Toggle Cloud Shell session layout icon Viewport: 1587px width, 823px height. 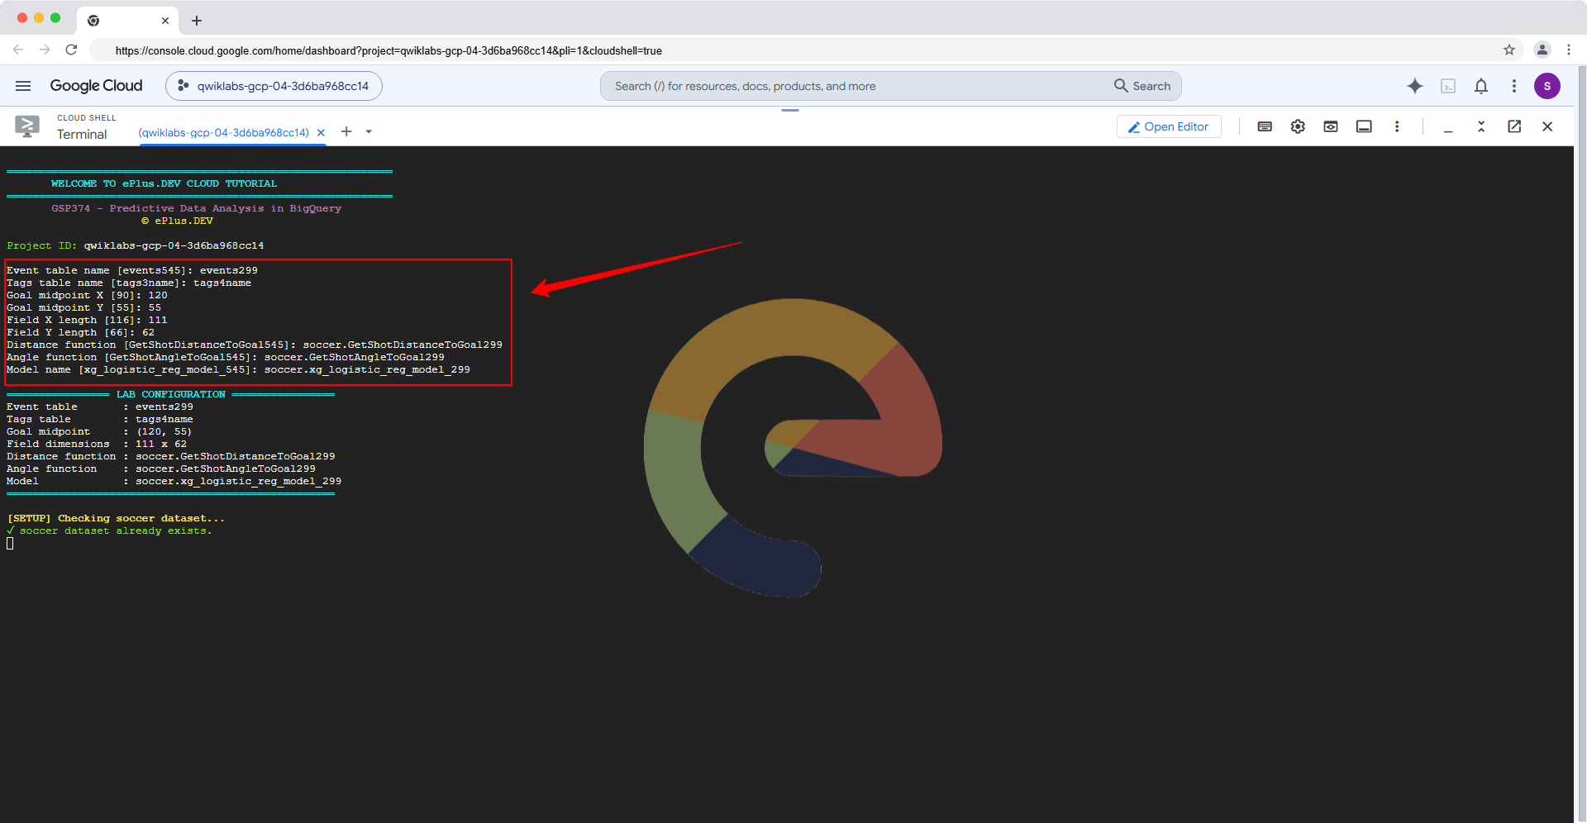pos(1364,126)
